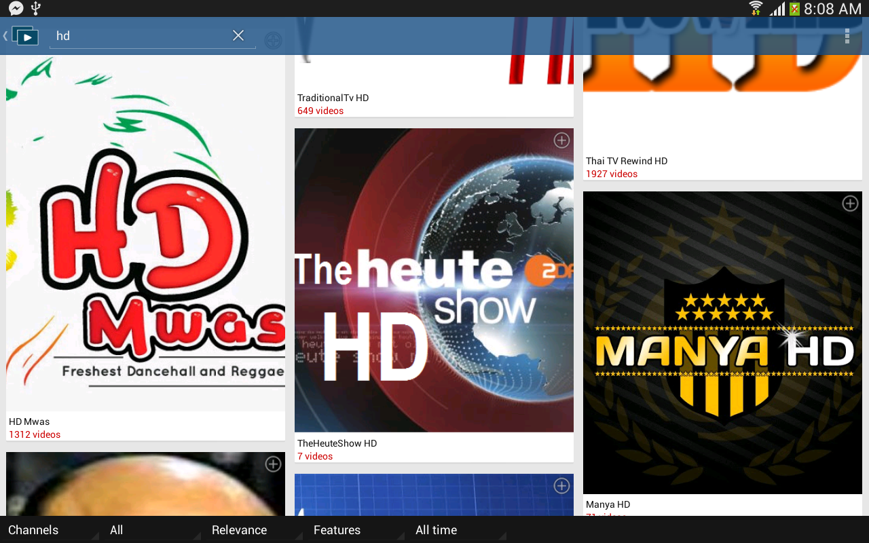This screenshot has height=543, width=869.
Task: Open TheHeuteShow HD channel thumbnail
Action: [x=434, y=280]
